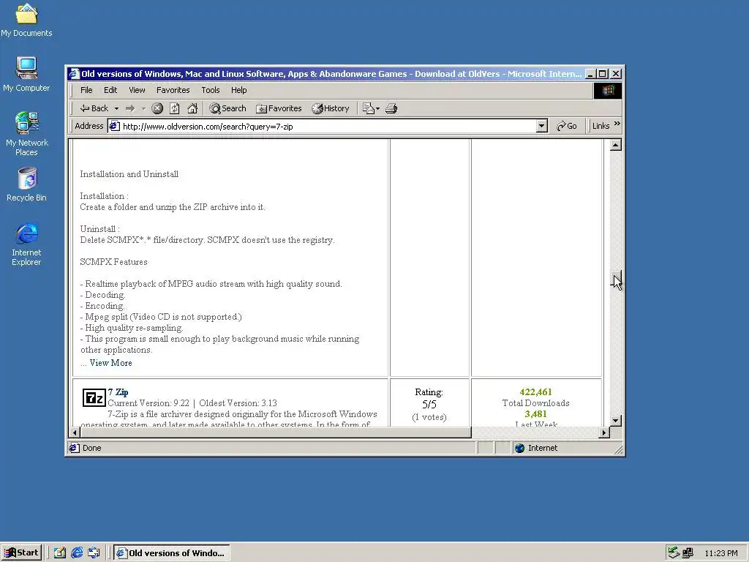This screenshot has width=749, height=562.
Task: Open the 7 Zip title link
Action: click(x=118, y=392)
